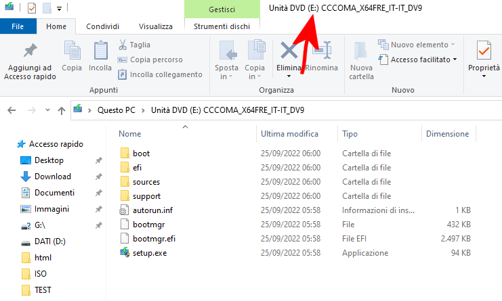This screenshot has width=502, height=301.
Task: Select the Taglia scissors command
Action: tap(134, 45)
